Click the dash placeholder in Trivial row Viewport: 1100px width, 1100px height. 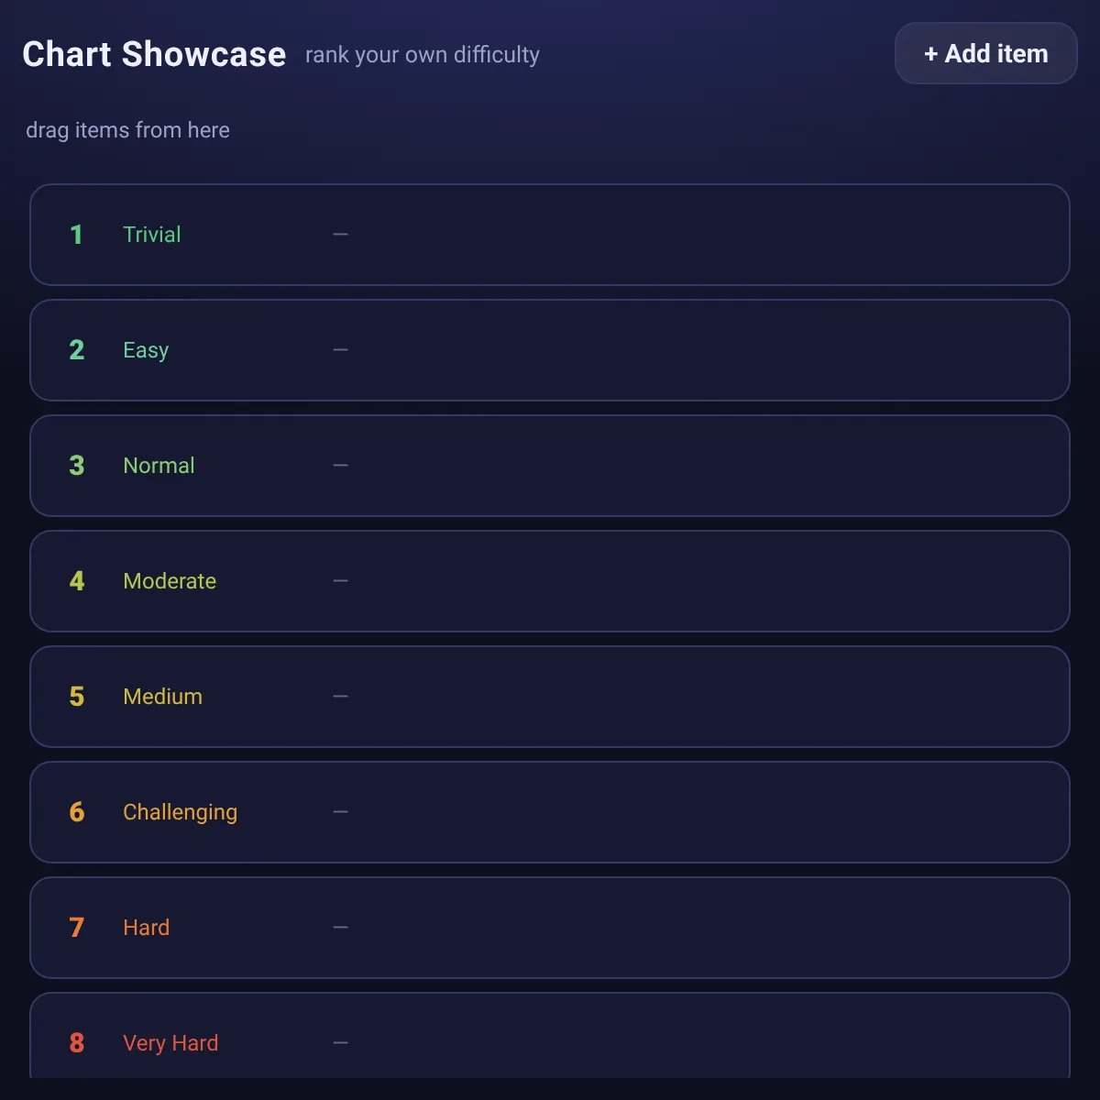point(340,235)
